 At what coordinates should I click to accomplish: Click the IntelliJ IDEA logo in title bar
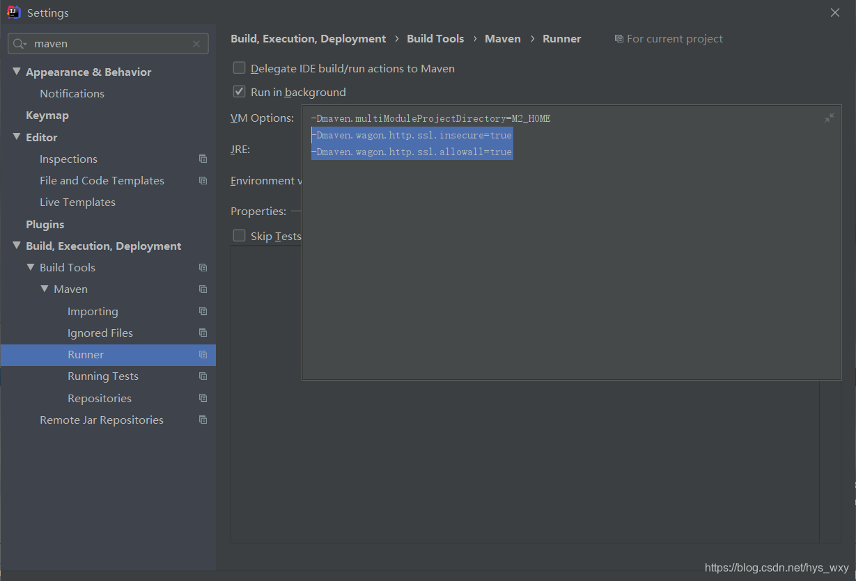point(13,13)
